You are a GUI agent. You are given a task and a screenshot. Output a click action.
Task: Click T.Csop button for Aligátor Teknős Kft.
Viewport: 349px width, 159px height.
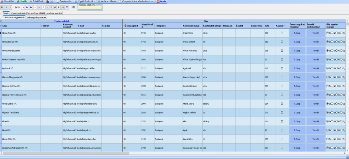297,113
